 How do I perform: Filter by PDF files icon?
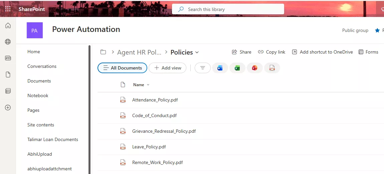point(272,68)
